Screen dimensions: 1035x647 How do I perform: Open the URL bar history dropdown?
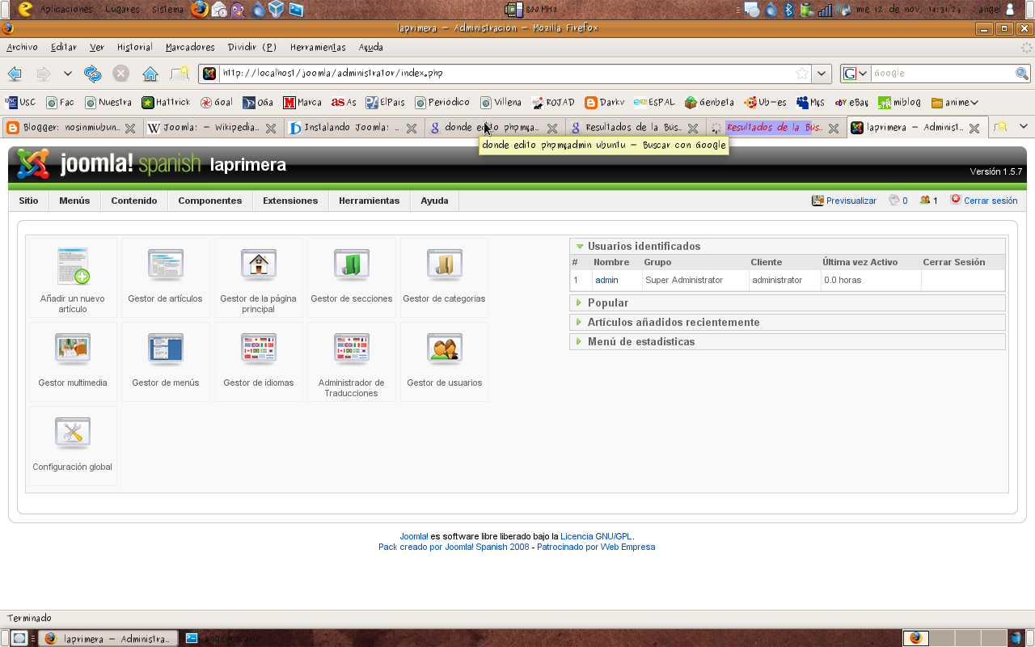822,74
